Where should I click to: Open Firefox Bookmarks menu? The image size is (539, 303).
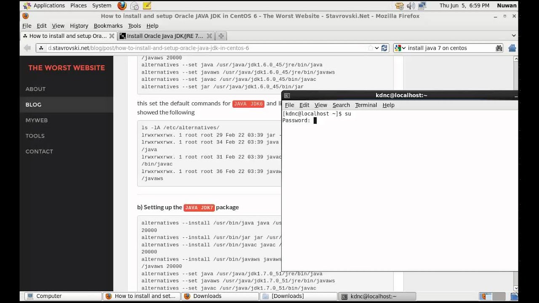pyautogui.click(x=108, y=26)
